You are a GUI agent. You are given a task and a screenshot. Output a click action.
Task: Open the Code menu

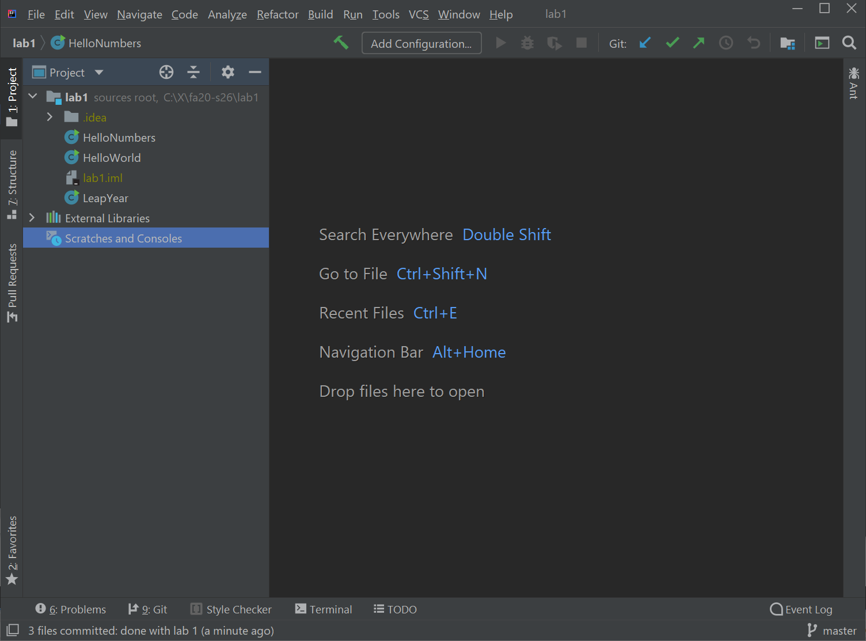(184, 14)
